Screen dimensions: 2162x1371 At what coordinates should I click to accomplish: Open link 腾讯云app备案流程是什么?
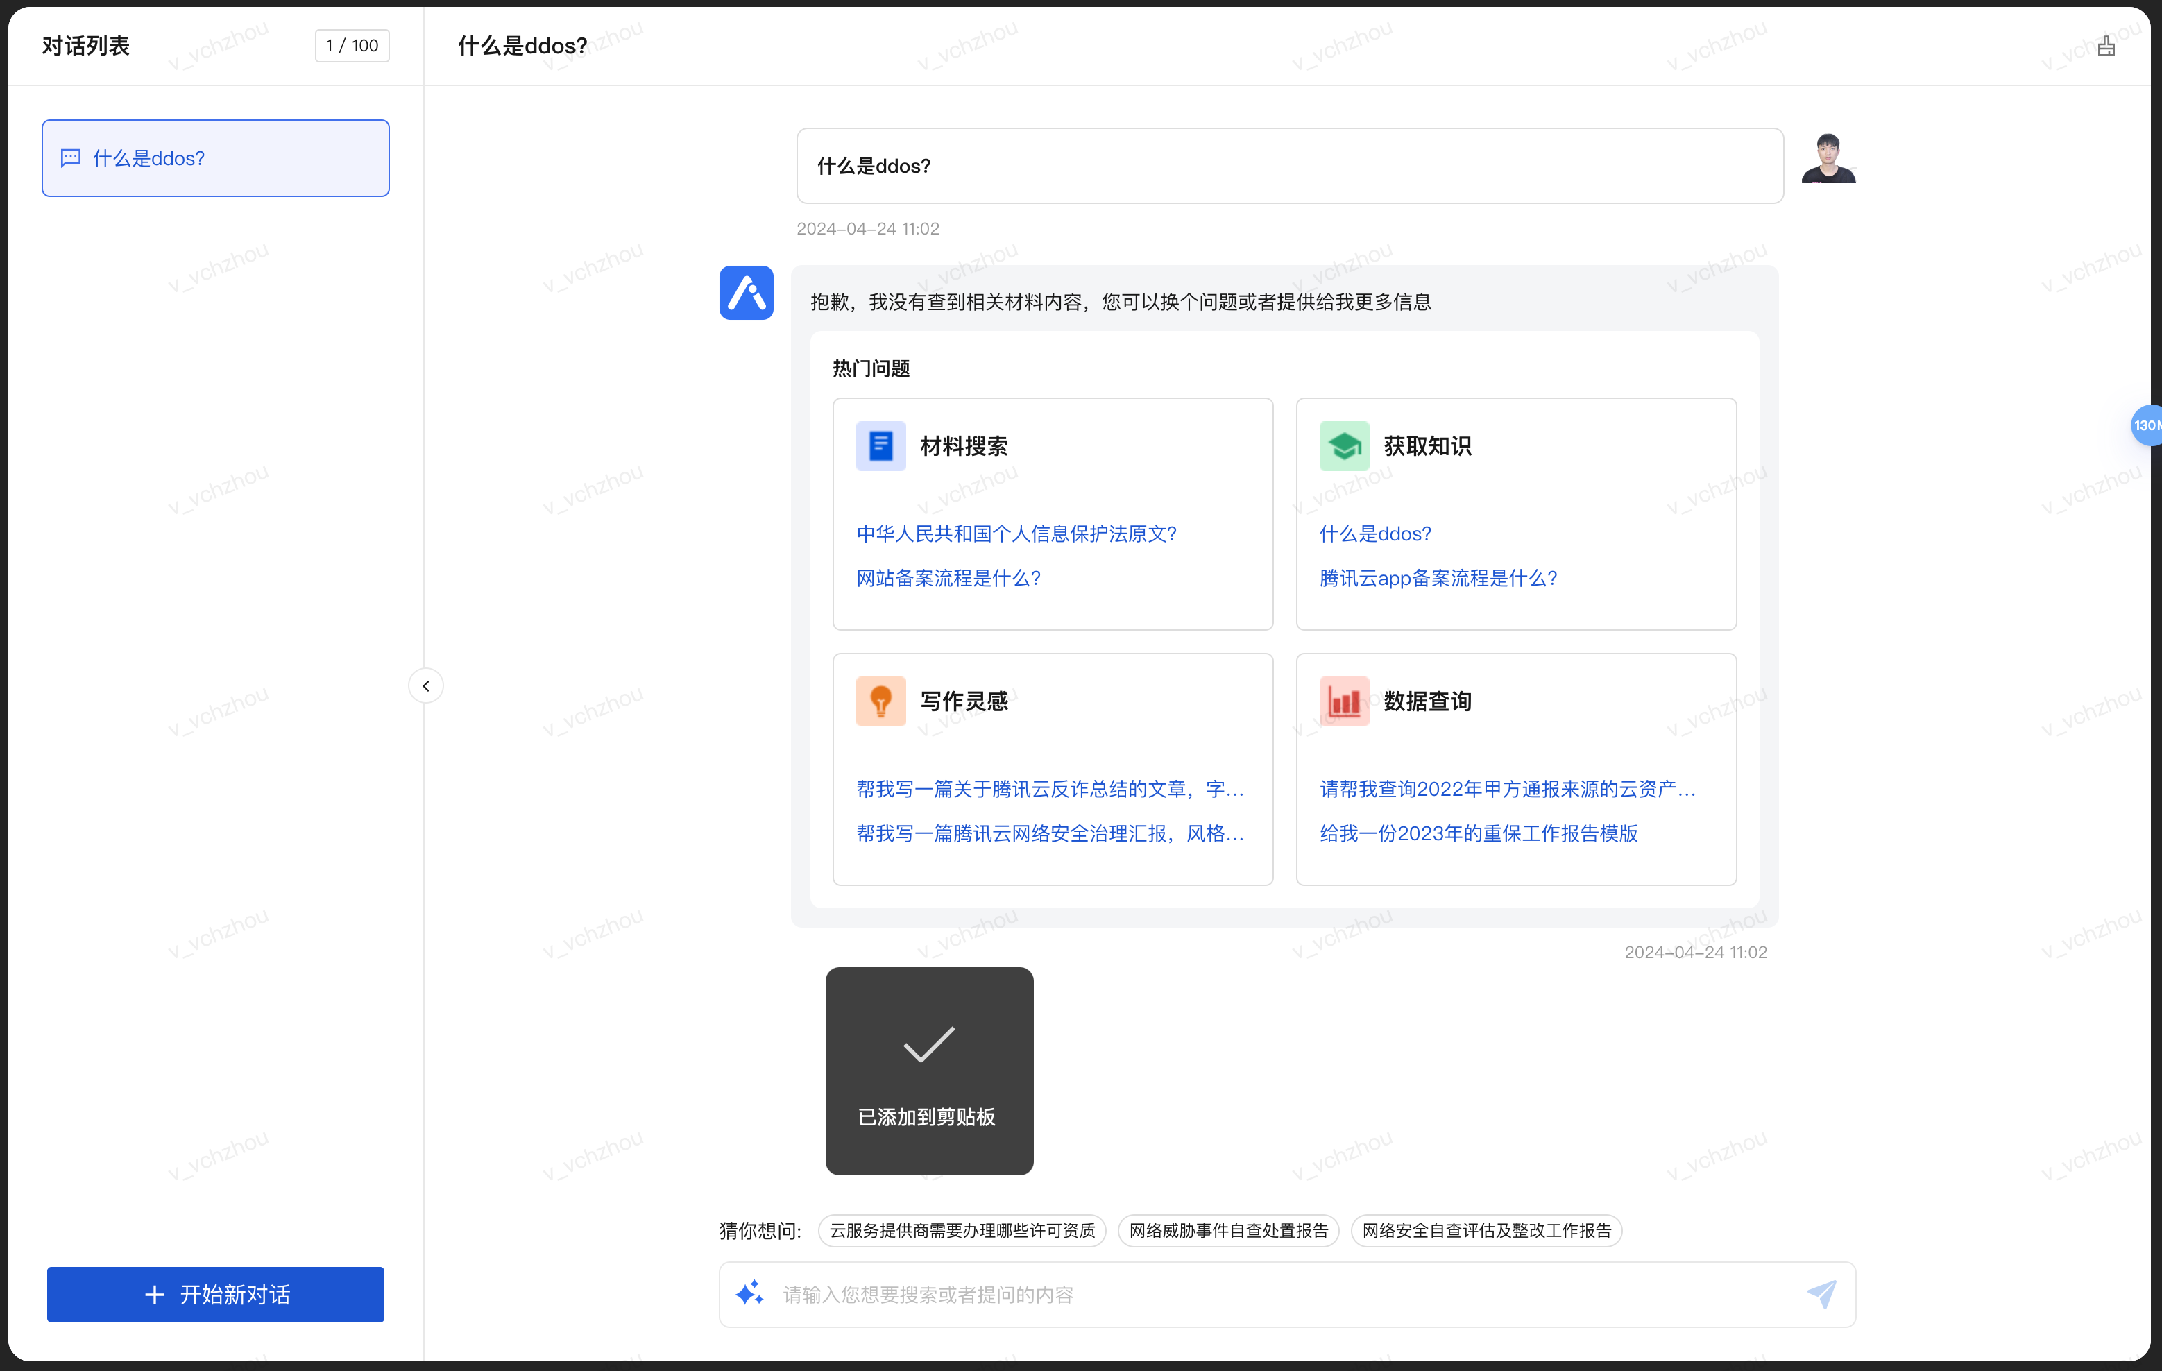pyautogui.click(x=1438, y=578)
